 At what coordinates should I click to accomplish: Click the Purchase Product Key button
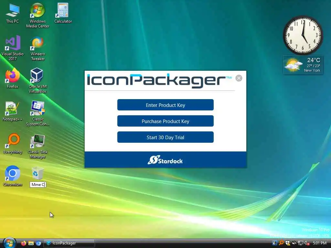[165, 121]
